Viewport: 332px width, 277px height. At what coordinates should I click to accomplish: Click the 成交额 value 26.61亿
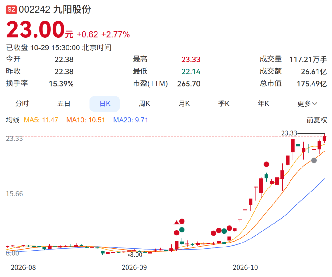coord(314,72)
